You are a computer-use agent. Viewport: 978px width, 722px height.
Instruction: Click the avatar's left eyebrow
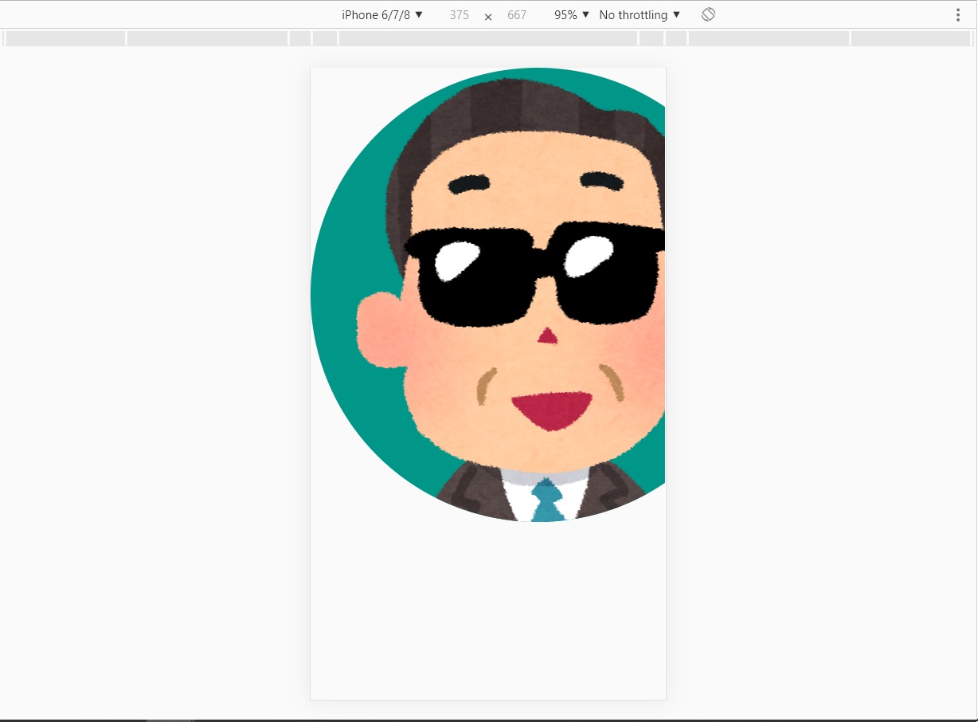pyautogui.click(x=467, y=185)
